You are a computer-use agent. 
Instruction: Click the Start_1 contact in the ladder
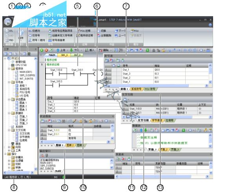56,74
